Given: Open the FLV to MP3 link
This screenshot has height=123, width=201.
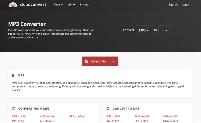Looking at the screenshot, I should (x=141, y=121).
